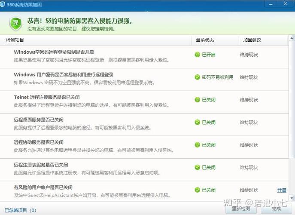Click green check icon in Telnet row
Viewport: 295px width, 215px height.
tap(197, 100)
